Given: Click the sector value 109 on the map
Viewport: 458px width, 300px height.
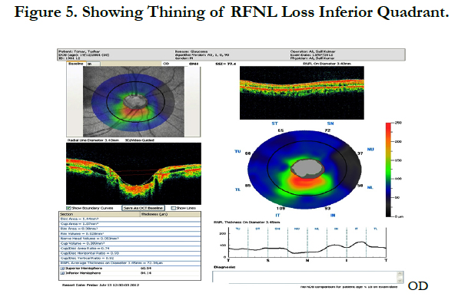Looking at the screenshot, I should click(280, 208).
